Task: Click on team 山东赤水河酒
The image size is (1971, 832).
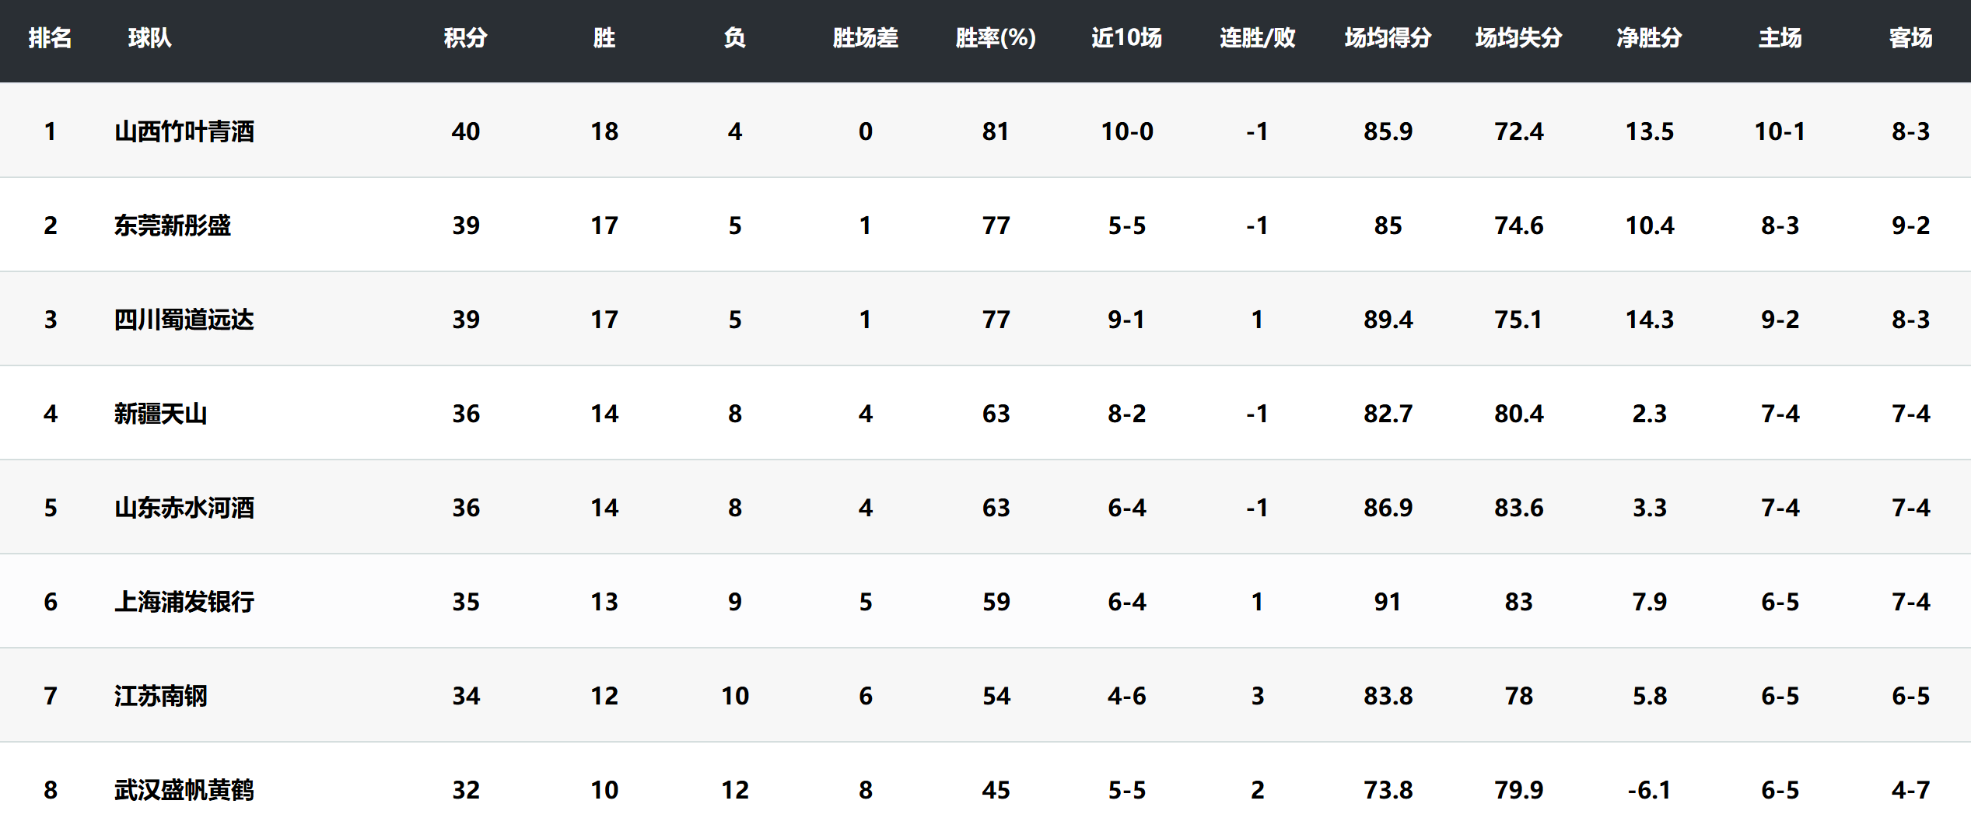Action: click(x=184, y=508)
